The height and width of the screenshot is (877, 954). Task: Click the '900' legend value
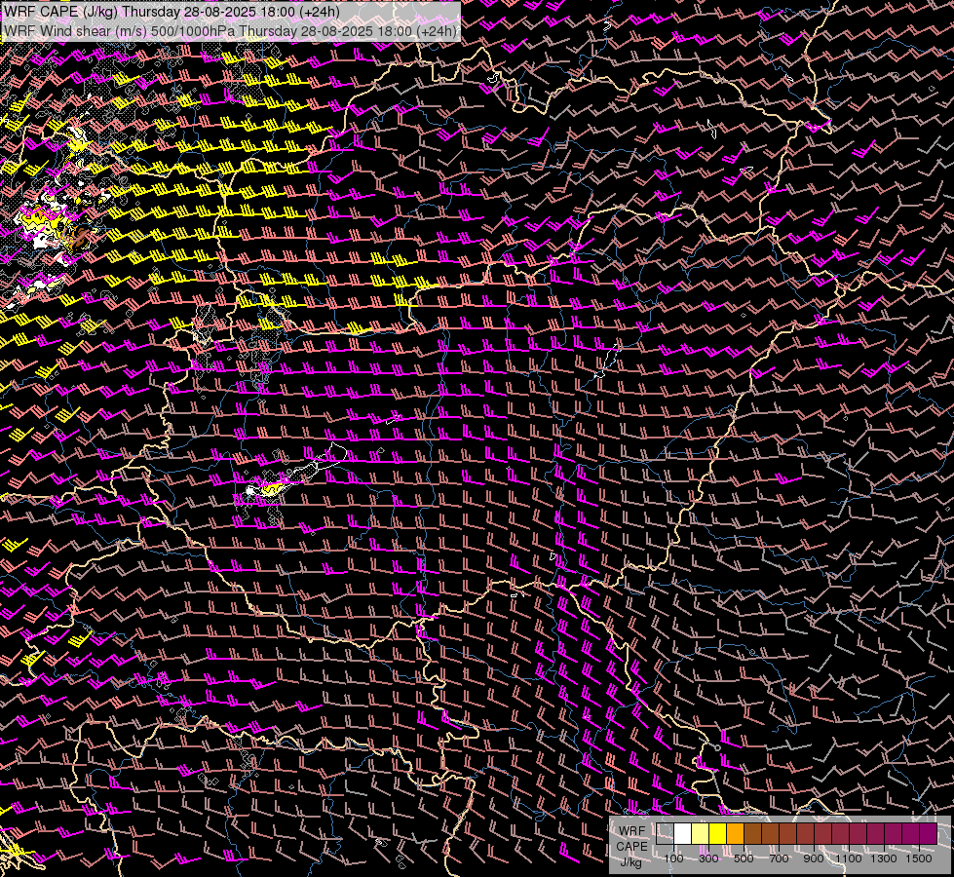(x=814, y=858)
